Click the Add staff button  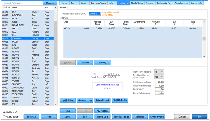(49, 117)
